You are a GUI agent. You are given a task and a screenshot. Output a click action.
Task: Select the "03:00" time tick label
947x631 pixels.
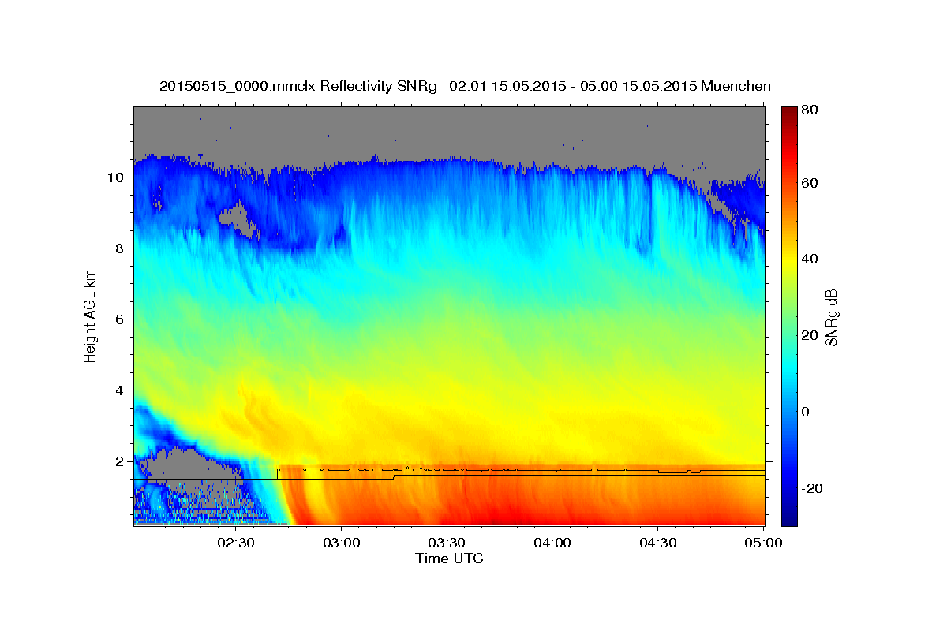(342, 543)
